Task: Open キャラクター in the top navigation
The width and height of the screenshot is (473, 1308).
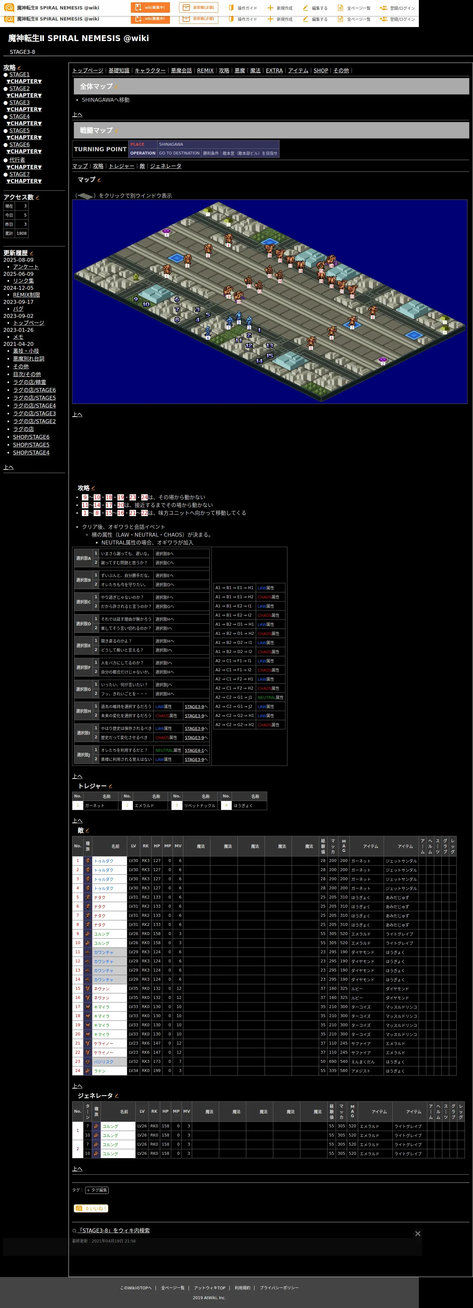Action: [x=150, y=70]
